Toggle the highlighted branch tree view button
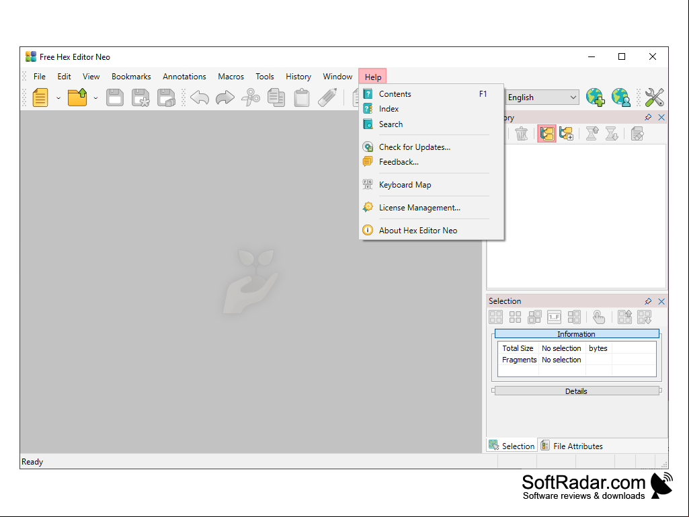The height and width of the screenshot is (517, 689). click(546, 134)
